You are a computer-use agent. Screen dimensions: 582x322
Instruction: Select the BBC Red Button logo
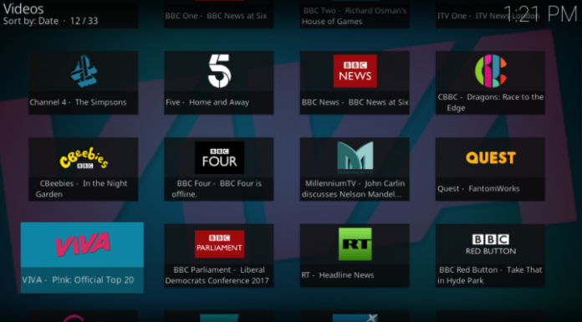pos(491,244)
